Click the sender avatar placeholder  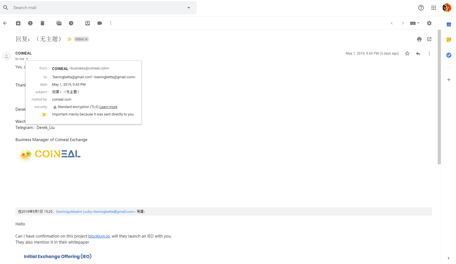tap(7, 56)
